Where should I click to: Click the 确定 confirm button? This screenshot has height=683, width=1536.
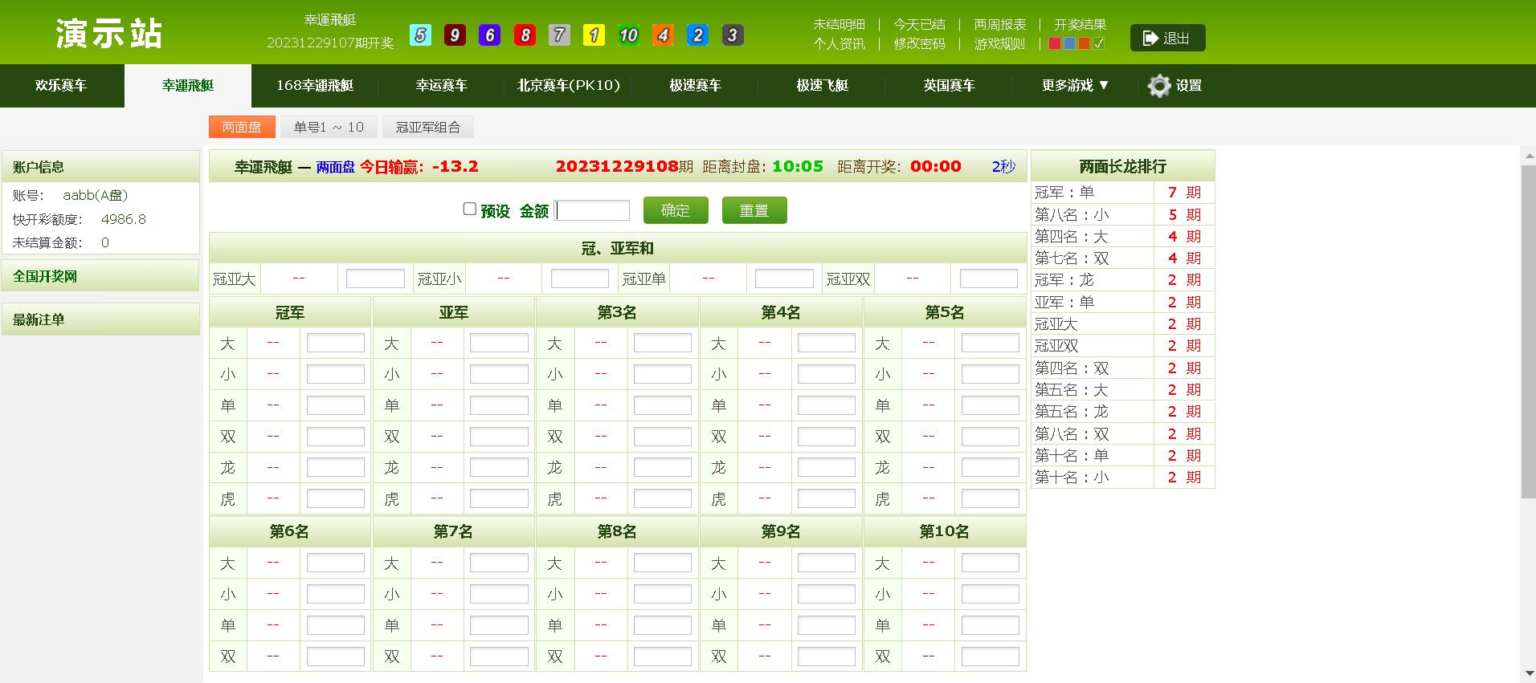coord(676,210)
